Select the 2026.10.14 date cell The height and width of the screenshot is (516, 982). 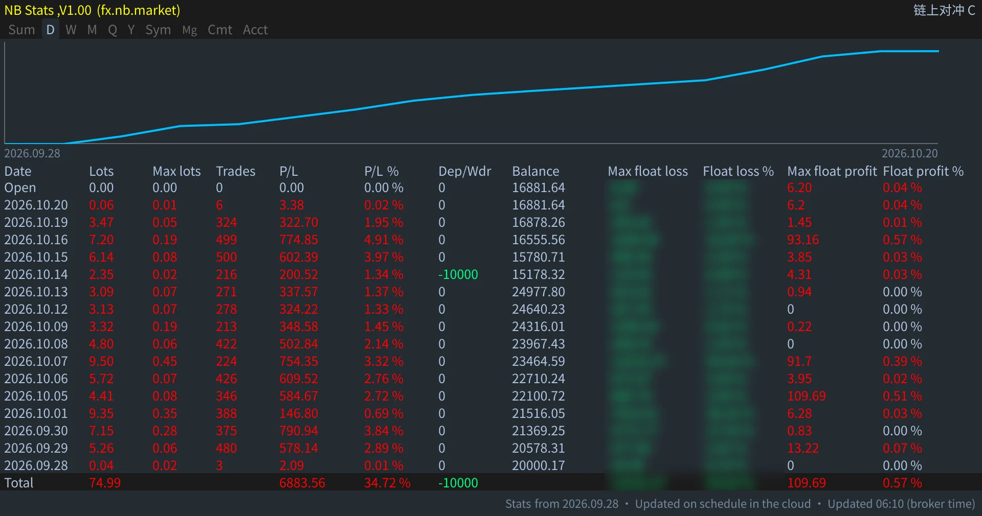pyautogui.click(x=36, y=274)
